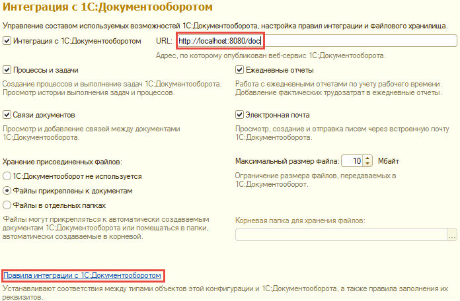460x301 pixels.
Task: Decrease maximum file size with down arrow
Action: 367,163
